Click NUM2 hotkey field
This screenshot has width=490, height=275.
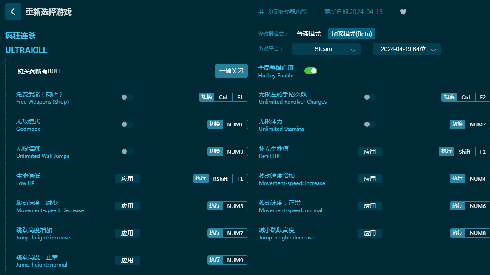478,124
